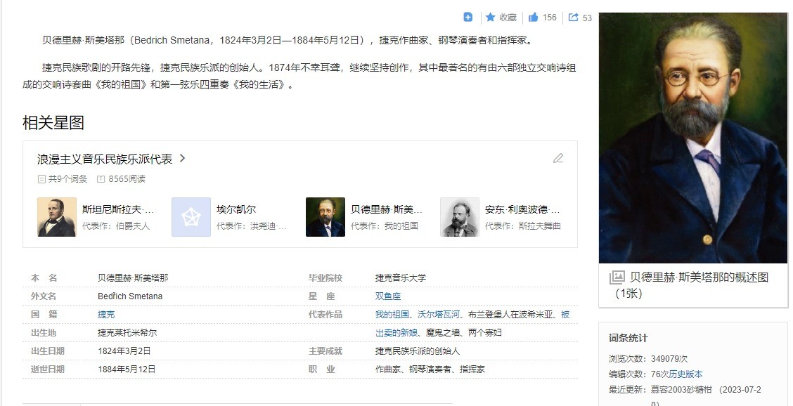Click the entries list icon before 共9个词条
The height and width of the screenshot is (406, 793).
[x=41, y=179]
